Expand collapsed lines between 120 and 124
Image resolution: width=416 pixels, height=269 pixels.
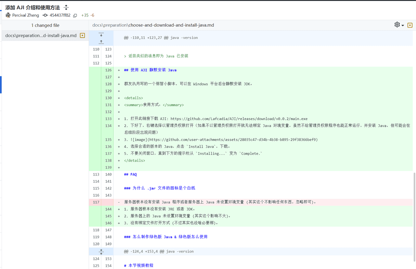point(101,251)
